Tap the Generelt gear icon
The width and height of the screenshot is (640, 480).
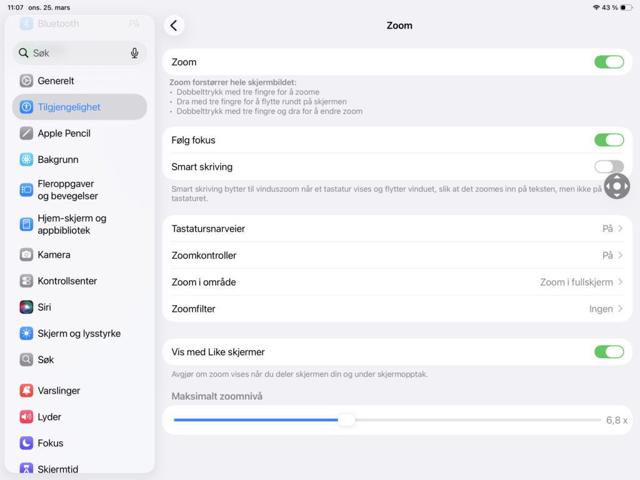tap(26, 81)
